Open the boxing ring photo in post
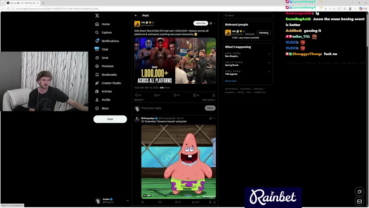 pyautogui.click(x=195, y=61)
